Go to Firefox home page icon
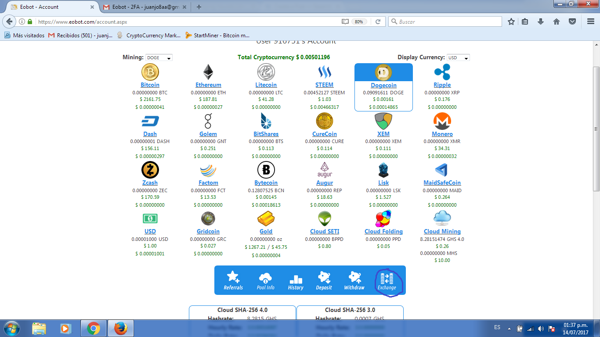The height and width of the screenshot is (337, 600). coord(557,22)
